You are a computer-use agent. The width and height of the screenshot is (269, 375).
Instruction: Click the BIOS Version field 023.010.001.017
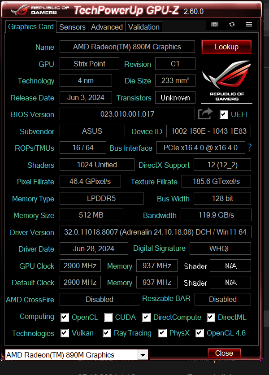point(127,114)
